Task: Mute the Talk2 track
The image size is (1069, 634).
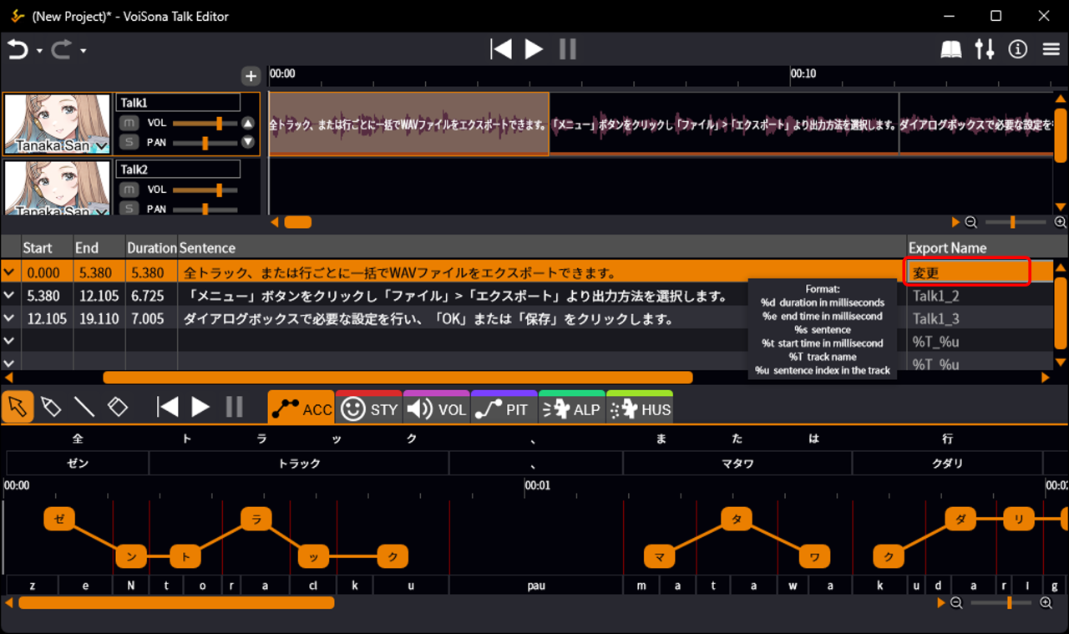Action: [129, 190]
